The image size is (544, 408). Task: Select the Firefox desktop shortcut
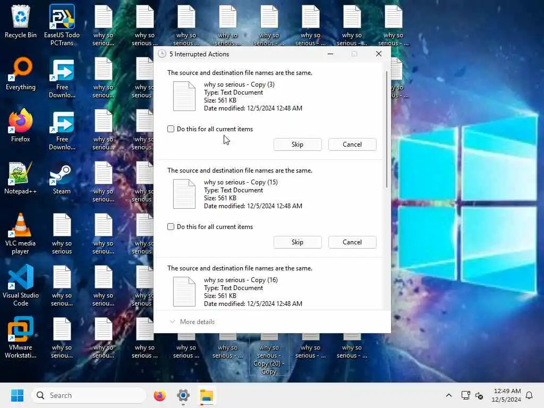tap(21, 125)
